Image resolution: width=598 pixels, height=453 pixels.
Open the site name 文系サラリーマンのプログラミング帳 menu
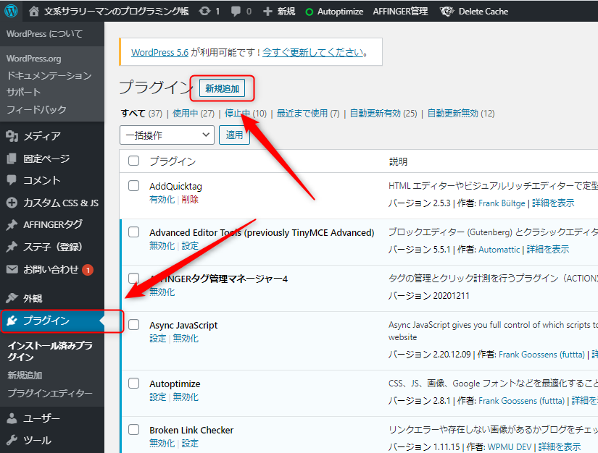(x=116, y=12)
